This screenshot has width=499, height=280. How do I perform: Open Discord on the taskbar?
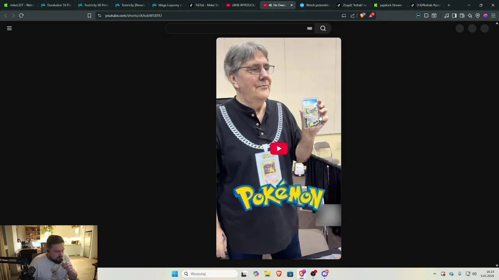325,274
